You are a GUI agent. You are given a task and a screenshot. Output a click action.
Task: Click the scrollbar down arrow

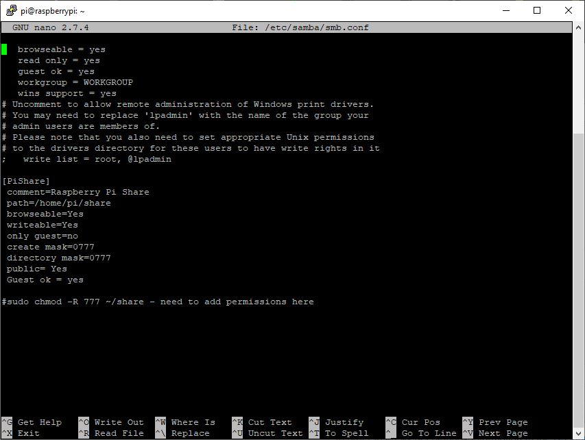[578, 433]
